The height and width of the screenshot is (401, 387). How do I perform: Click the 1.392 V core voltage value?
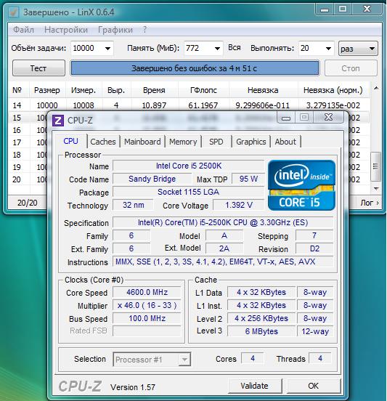pos(239,205)
